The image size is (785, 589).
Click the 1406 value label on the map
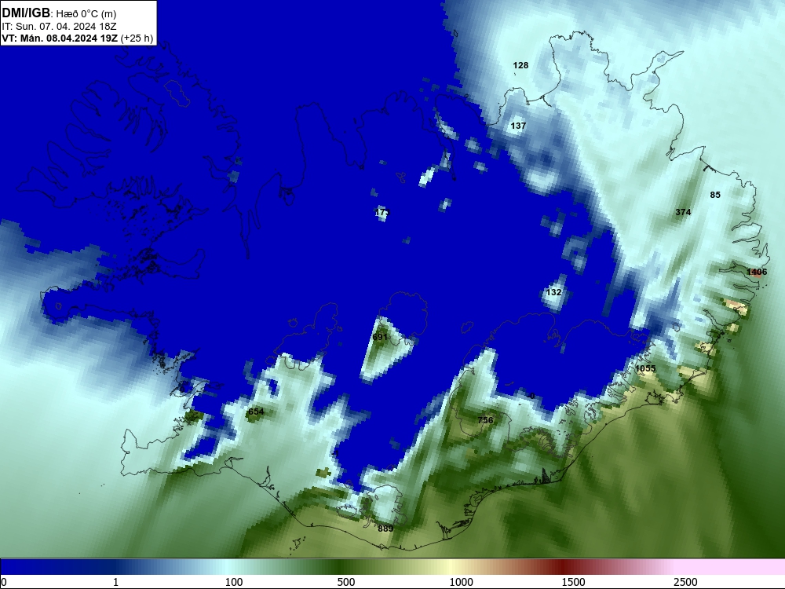(757, 272)
